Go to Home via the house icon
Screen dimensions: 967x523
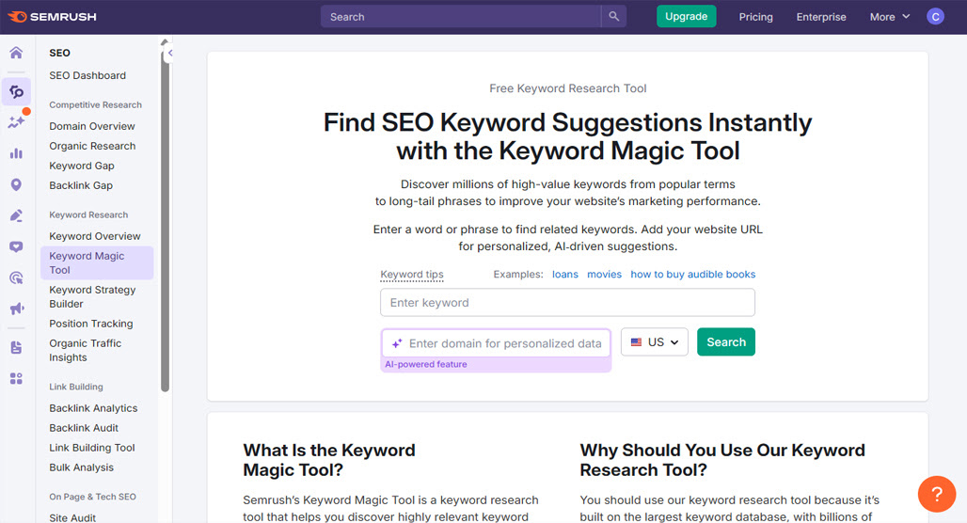pos(16,53)
